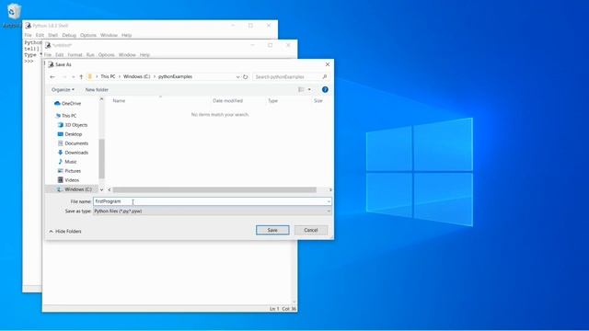
Task: Click the IDLE icon in Save As title
Action: [x=51, y=64]
